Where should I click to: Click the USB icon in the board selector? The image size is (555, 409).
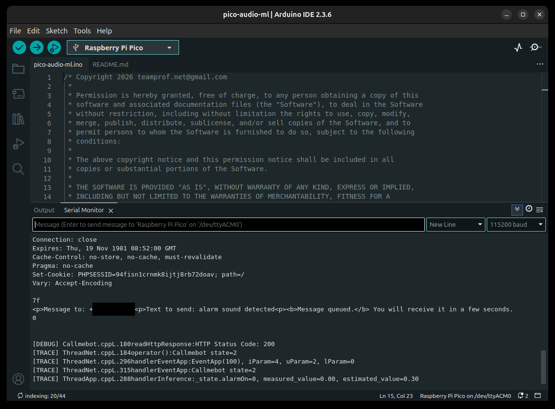76,47
